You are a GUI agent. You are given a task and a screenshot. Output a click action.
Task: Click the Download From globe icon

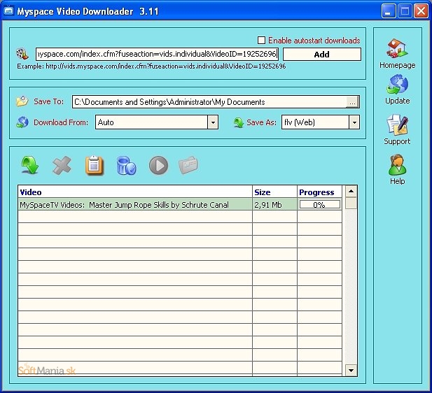[x=22, y=122]
